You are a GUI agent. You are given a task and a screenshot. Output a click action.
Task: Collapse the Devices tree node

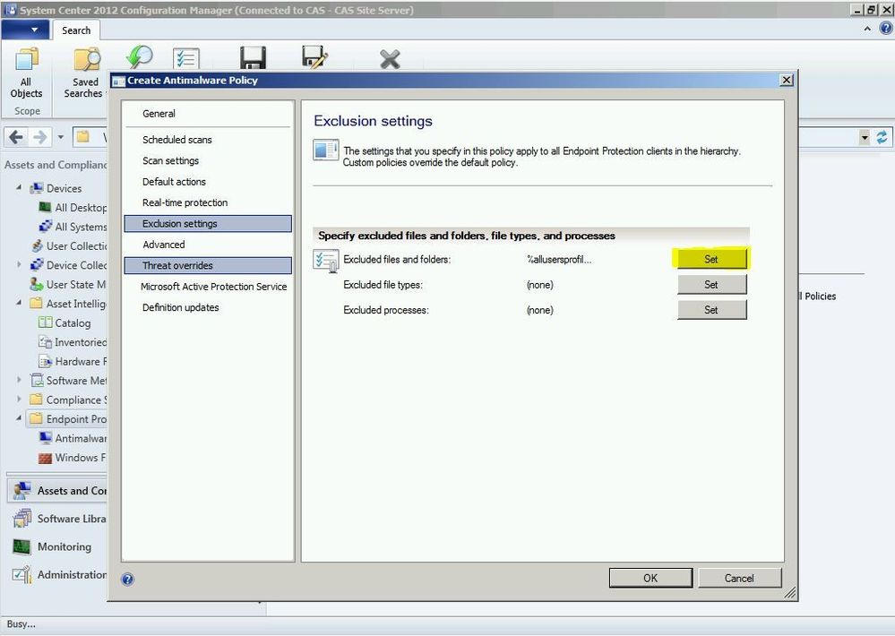point(19,187)
